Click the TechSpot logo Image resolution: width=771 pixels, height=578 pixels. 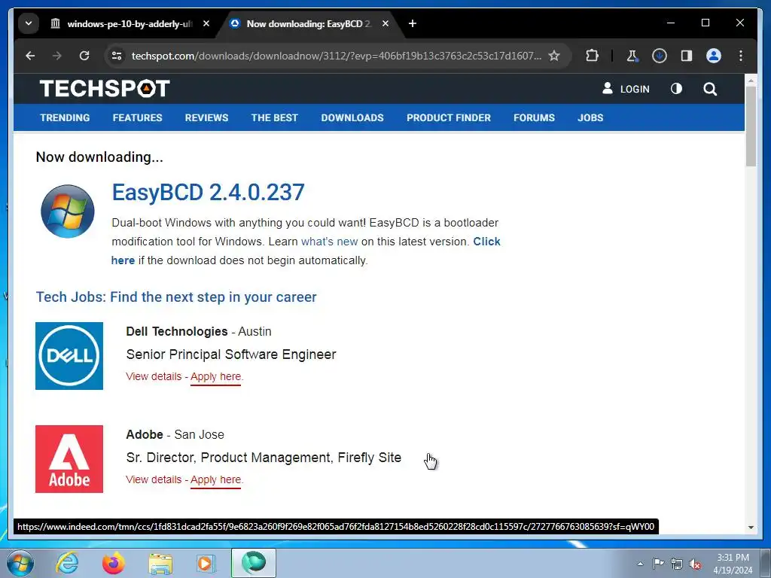click(105, 89)
